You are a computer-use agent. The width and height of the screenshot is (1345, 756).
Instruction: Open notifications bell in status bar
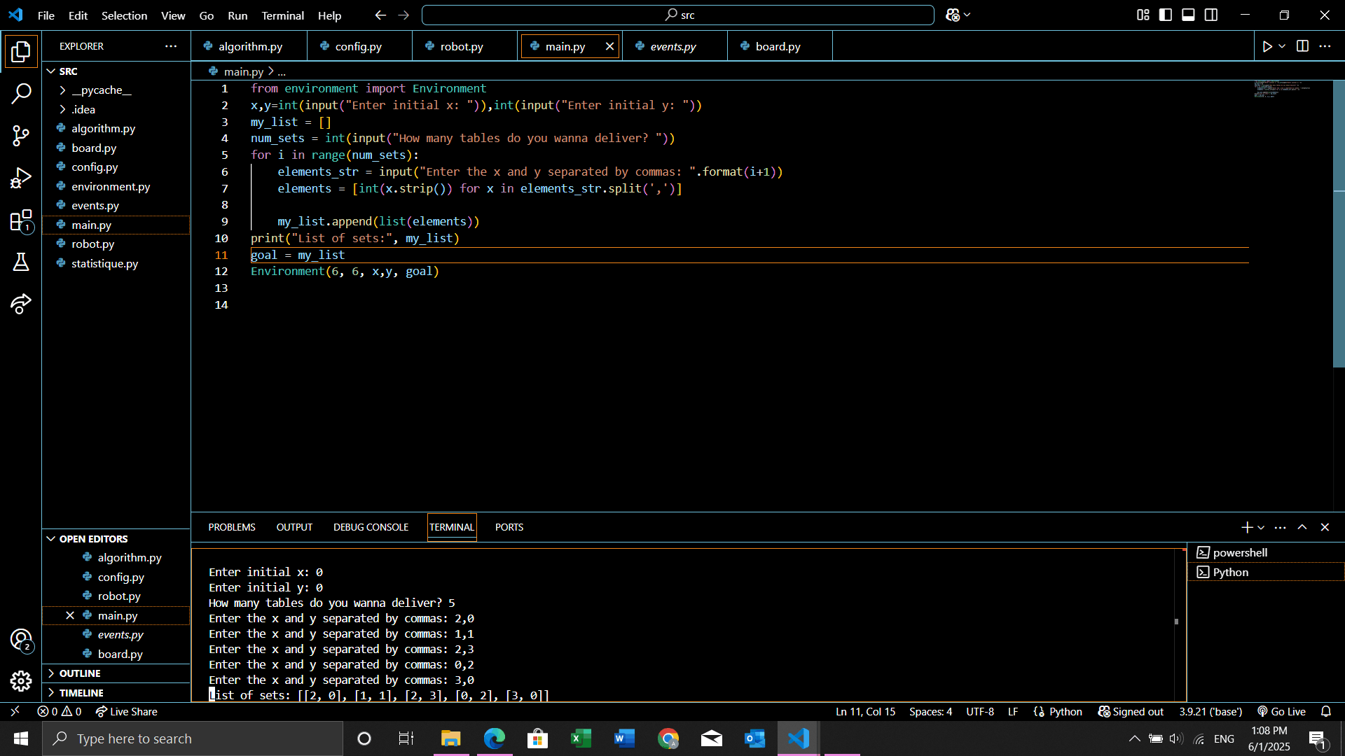(x=1326, y=711)
